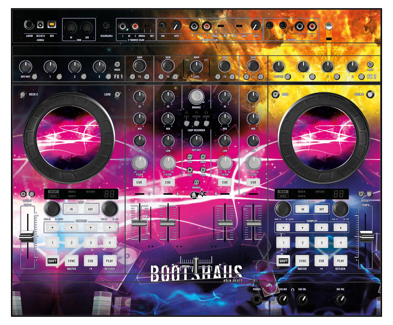Click left deck Loop Move knob
Image resolution: width=393 pixels, height=325 pixels.
[x=52, y=209]
